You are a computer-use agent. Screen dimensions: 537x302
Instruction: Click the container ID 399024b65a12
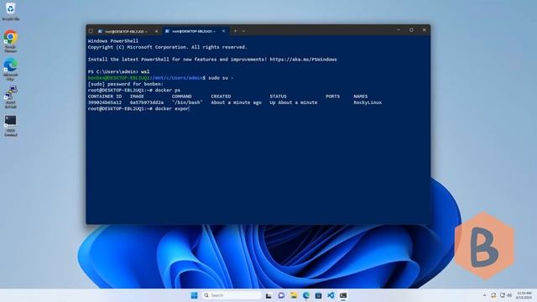[104, 102]
